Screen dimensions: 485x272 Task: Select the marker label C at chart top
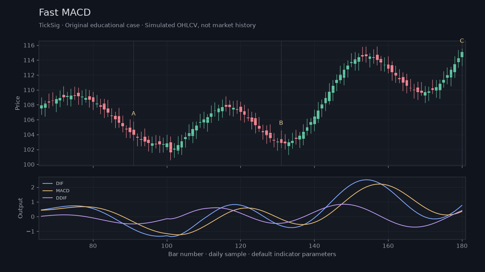click(x=462, y=41)
